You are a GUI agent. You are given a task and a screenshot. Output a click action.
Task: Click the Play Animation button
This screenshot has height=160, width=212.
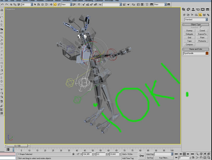(x=184, y=154)
